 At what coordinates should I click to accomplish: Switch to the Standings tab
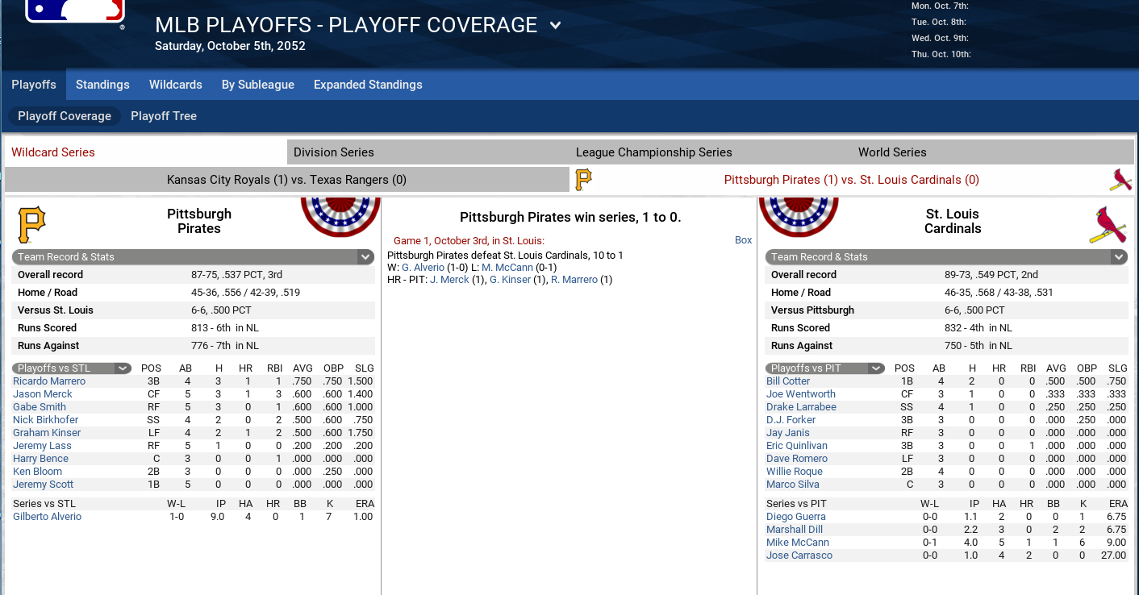point(102,85)
